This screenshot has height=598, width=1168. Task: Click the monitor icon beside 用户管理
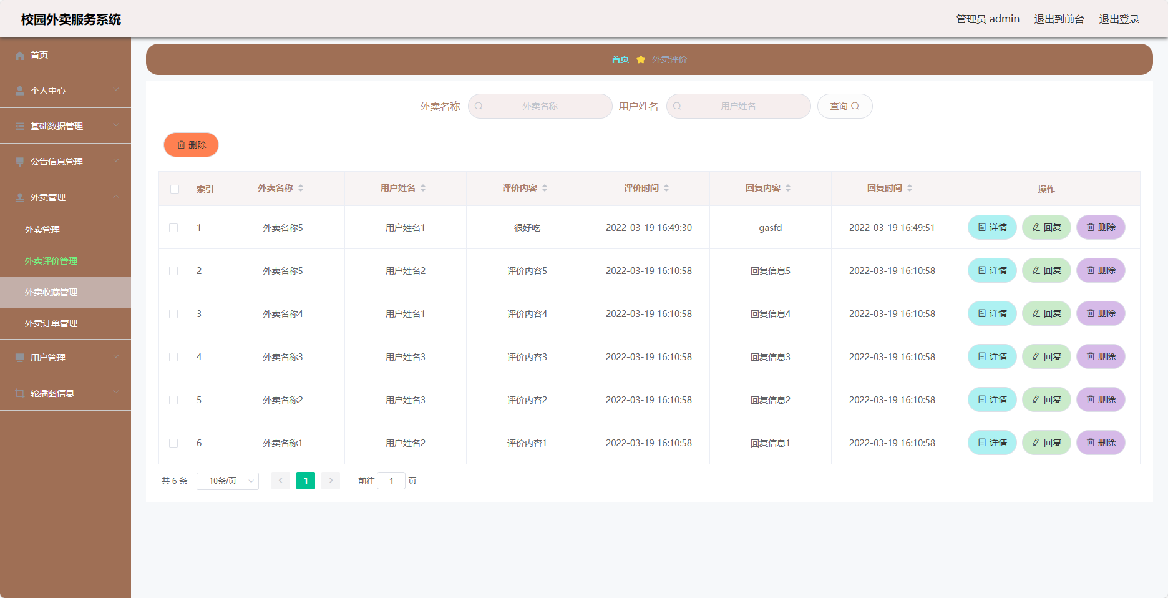(x=20, y=358)
